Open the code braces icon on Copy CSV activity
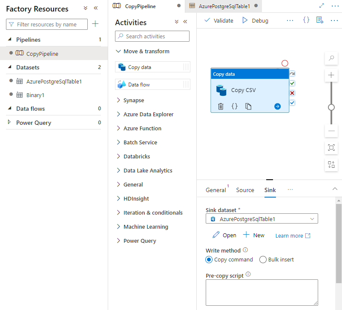This screenshot has width=342, height=310. pos(234,106)
